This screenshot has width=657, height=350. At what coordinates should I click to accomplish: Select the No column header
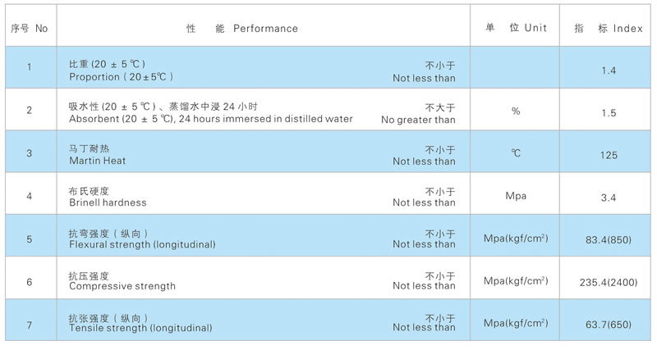tap(30, 29)
